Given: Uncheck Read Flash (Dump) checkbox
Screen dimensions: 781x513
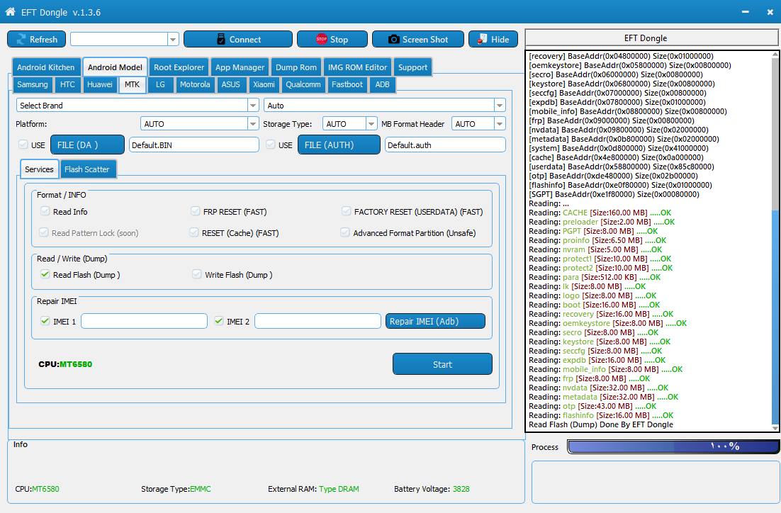Looking at the screenshot, I should (45, 274).
